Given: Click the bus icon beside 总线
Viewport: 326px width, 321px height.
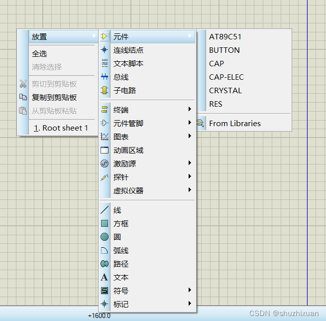Looking at the screenshot, I should tap(105, 77).
